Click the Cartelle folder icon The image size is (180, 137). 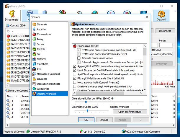pos(34,49)
